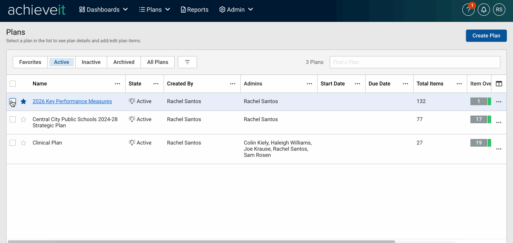Sort by the Name column header
This screenshot has height=243, width=513.
40,84
